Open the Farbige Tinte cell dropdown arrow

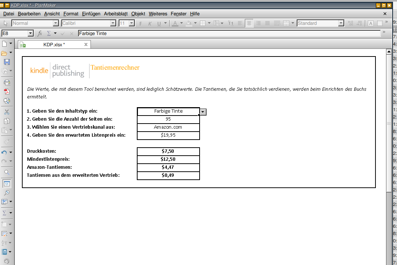(203, 112)
